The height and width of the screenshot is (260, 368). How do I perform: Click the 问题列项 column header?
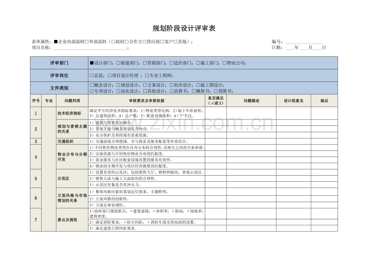pyautogui.click(x=72, y=101)
